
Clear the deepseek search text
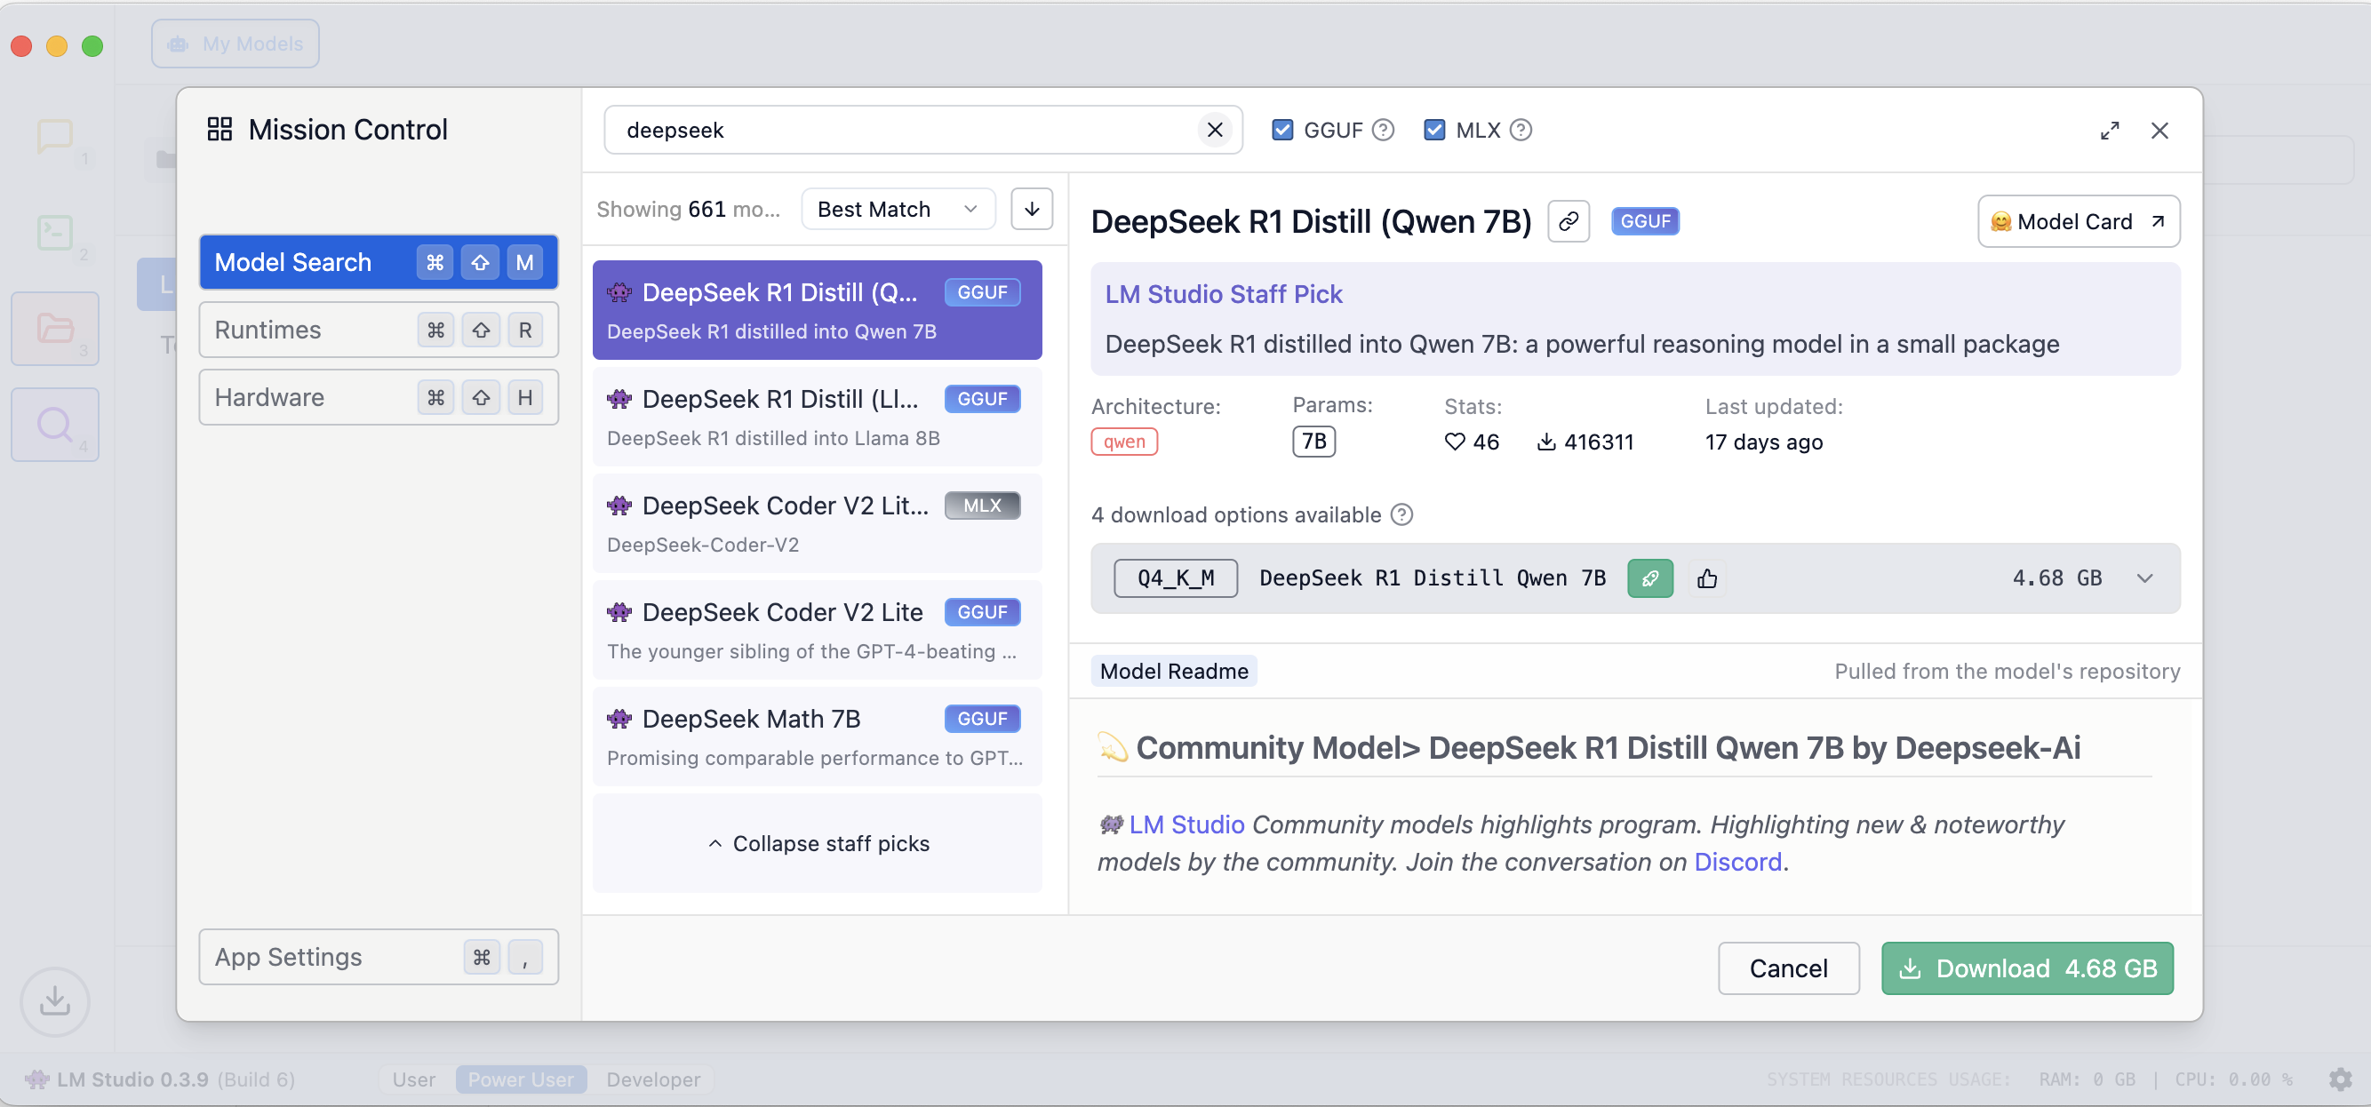[1214, 130]
